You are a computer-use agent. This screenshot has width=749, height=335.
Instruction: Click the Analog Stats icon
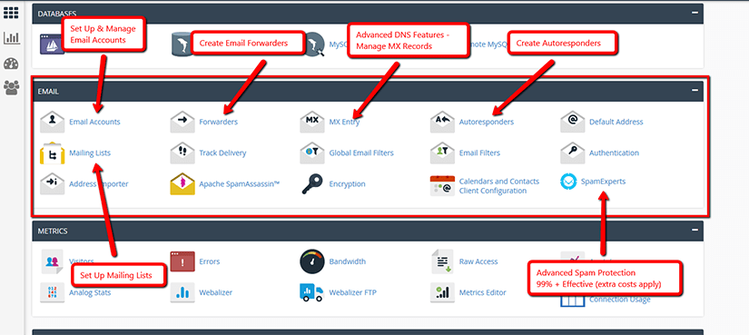tap(52, 292)
